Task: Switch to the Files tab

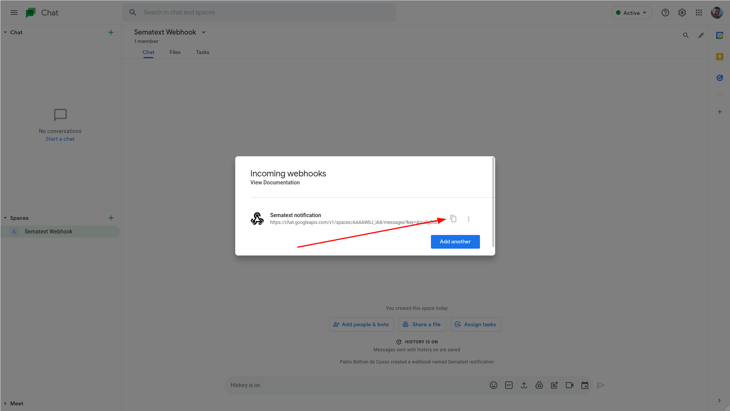Action: (175, 52)
